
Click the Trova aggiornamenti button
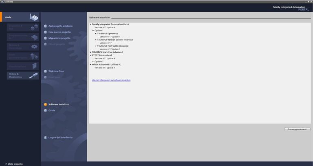click(297, 129)
